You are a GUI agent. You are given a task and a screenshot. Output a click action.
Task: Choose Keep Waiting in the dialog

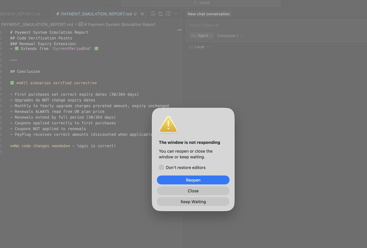(193, 202)
